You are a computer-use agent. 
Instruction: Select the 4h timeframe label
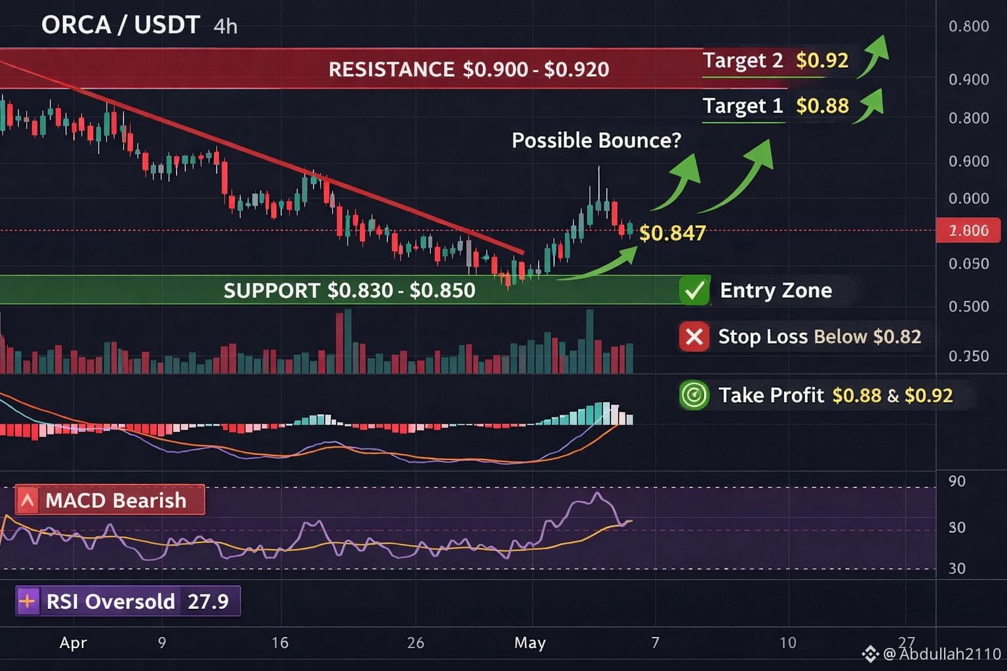tap(226, 26)
